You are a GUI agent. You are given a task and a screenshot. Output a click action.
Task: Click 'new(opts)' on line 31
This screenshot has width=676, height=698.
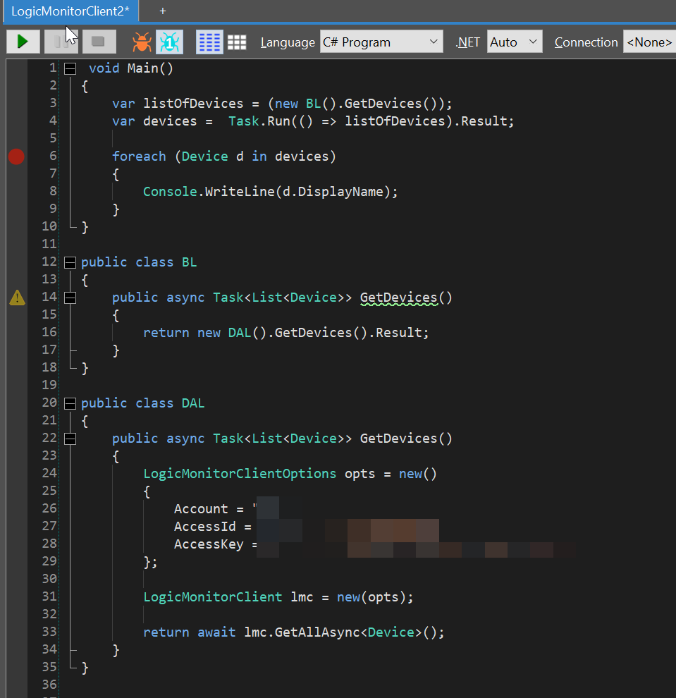371,597
